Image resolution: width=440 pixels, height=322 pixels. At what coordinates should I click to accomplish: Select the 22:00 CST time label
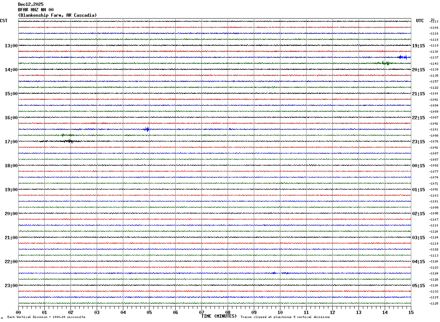pos(11,262)
